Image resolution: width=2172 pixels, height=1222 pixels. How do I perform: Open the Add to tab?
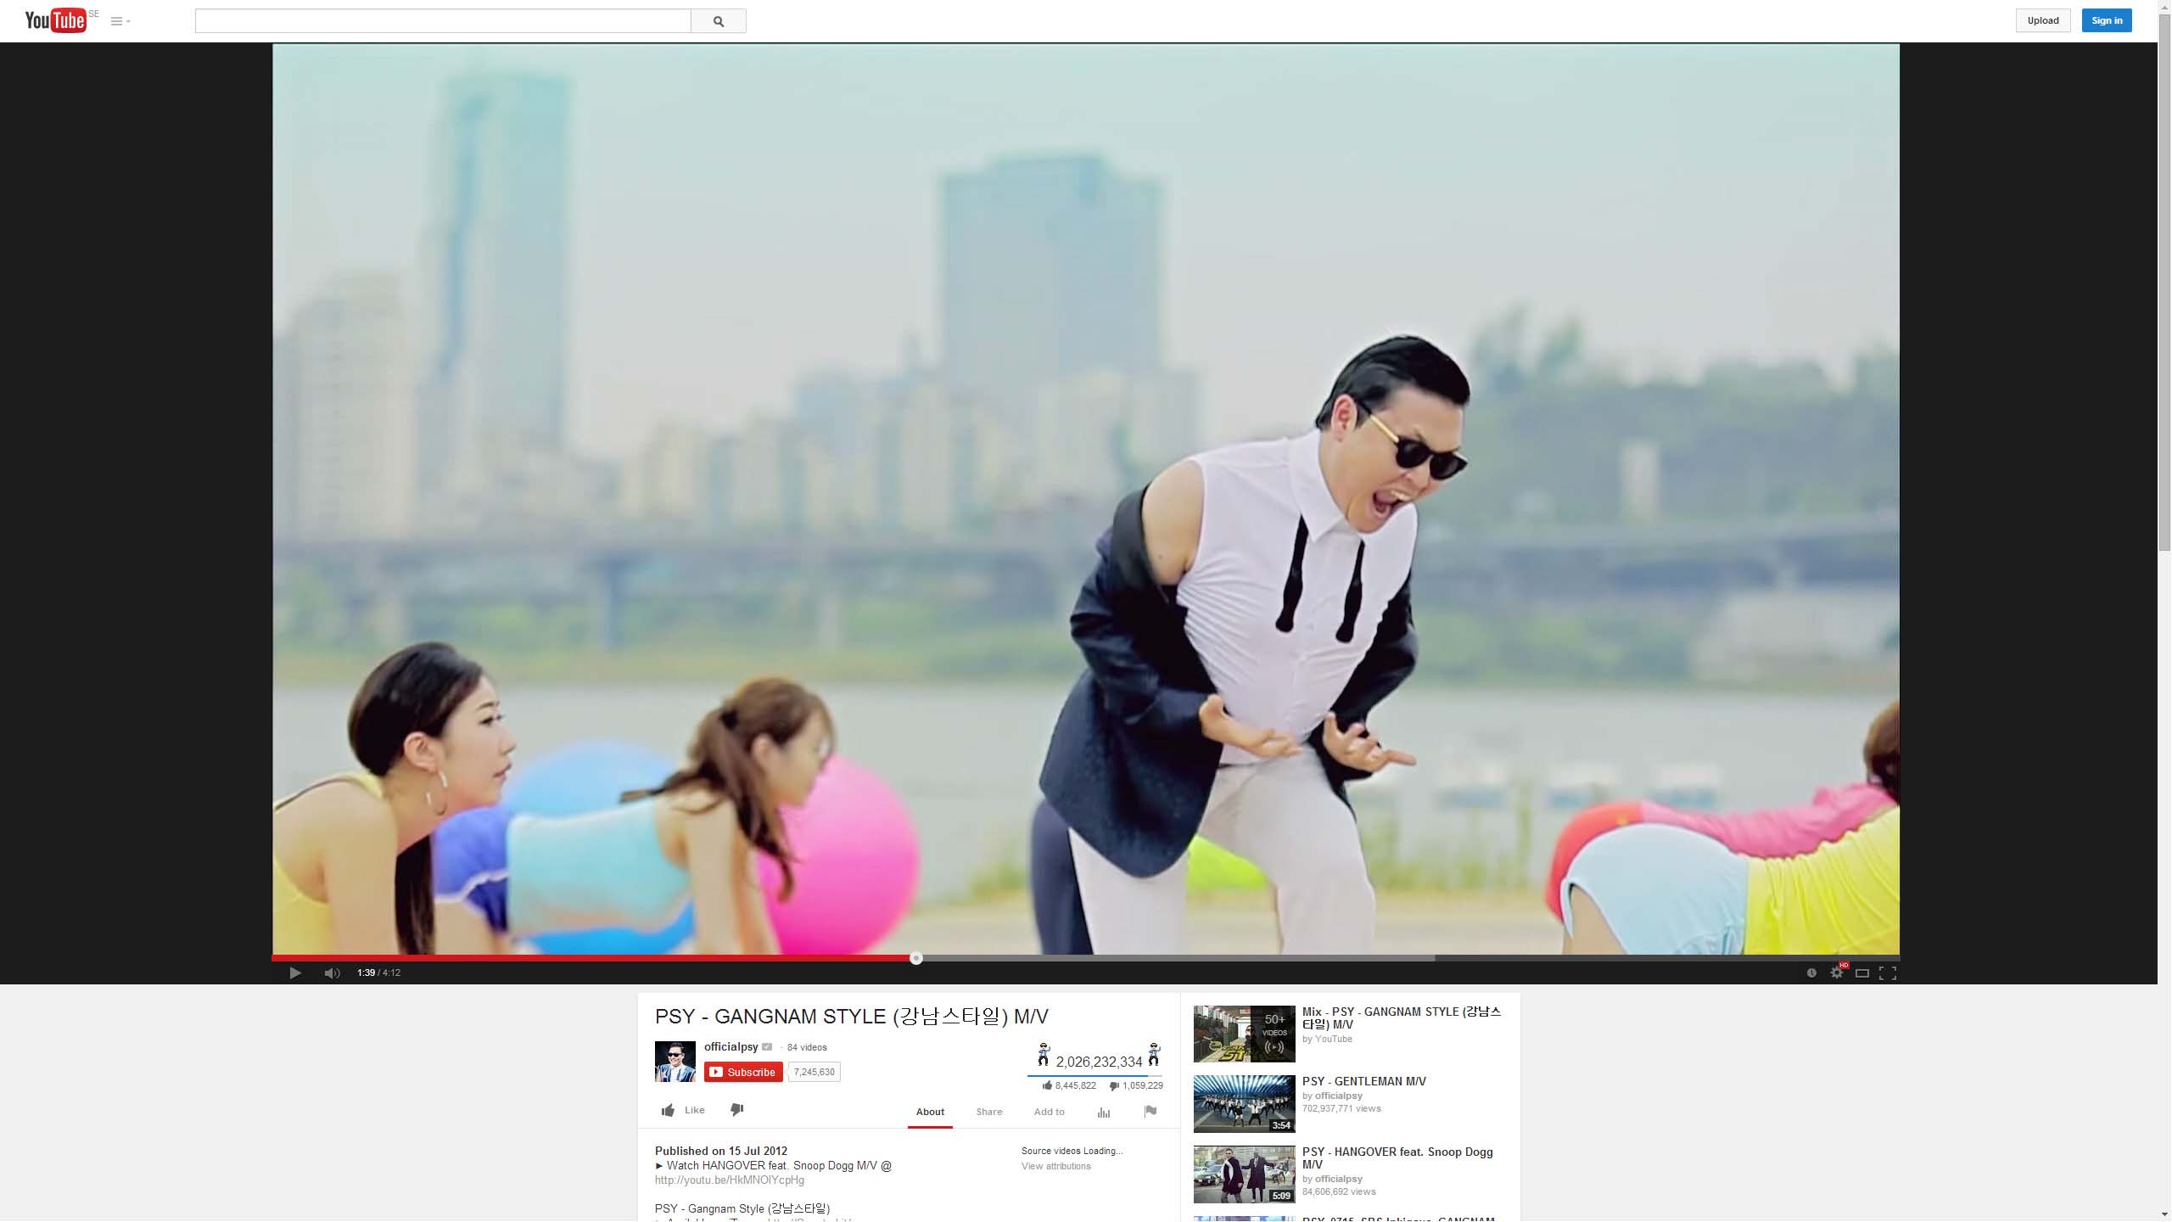pos(1050,1112)
